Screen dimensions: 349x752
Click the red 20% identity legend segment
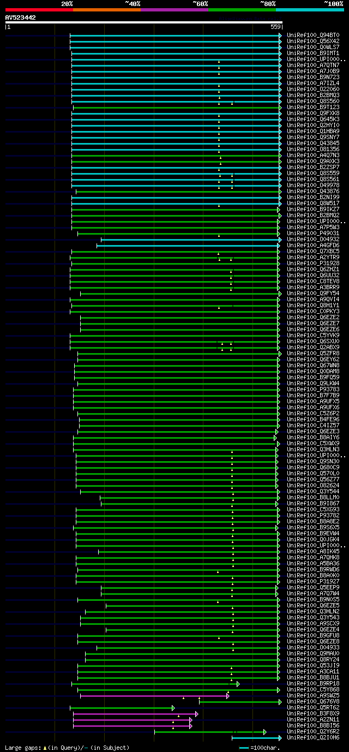(x=39, y=10)
